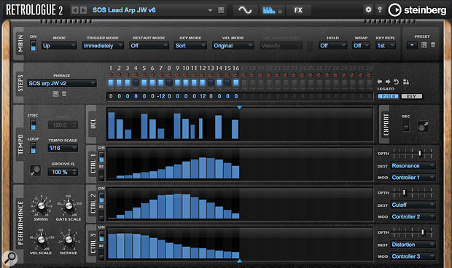
Task: Open the FX page
Action: pos(298,10)
